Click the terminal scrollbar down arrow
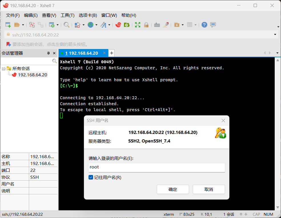This screenshot has height=218, width=281. point(278,207)
